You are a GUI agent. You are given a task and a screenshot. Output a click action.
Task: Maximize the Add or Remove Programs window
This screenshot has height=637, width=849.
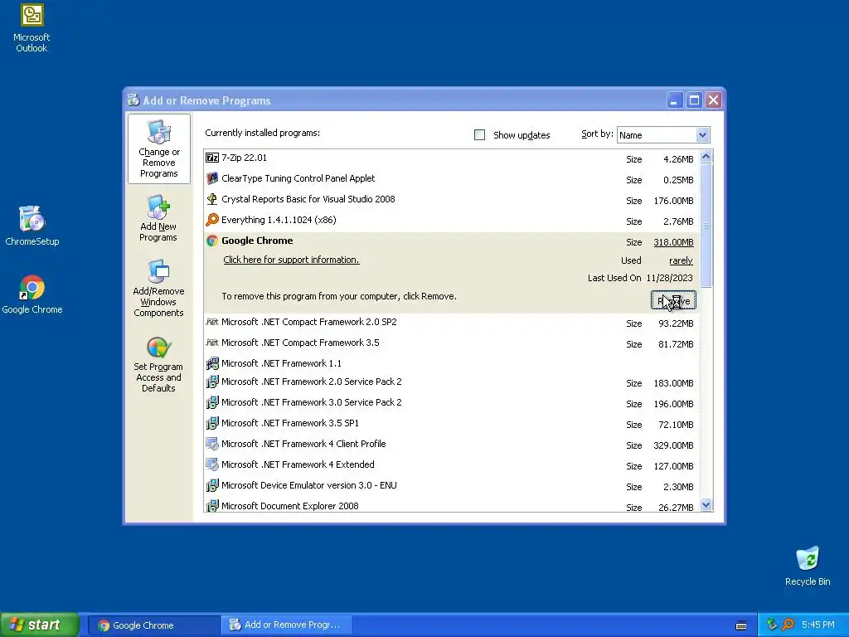click(x=694, y=100)
